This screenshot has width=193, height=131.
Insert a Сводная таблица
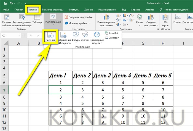coord(7,20)
